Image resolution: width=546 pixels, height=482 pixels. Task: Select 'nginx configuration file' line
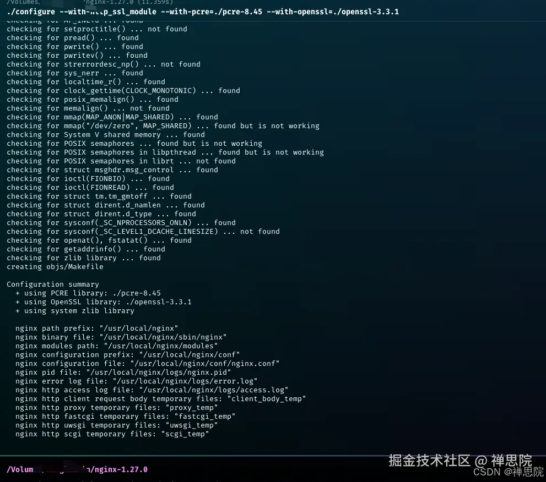pos(147,363)
